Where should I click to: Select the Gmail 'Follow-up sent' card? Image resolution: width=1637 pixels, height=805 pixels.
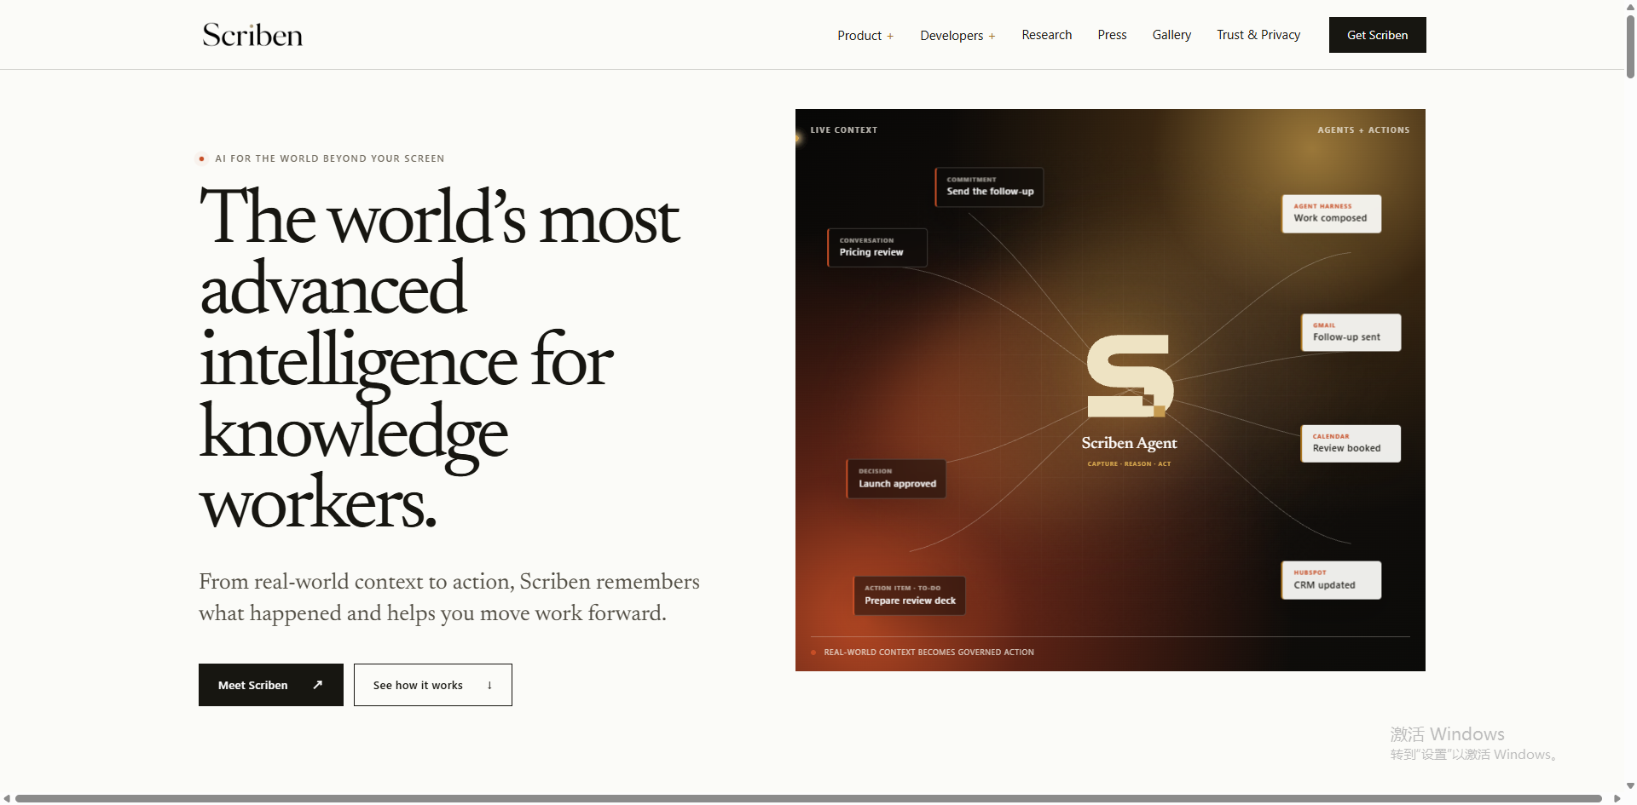click(1351, 332)
